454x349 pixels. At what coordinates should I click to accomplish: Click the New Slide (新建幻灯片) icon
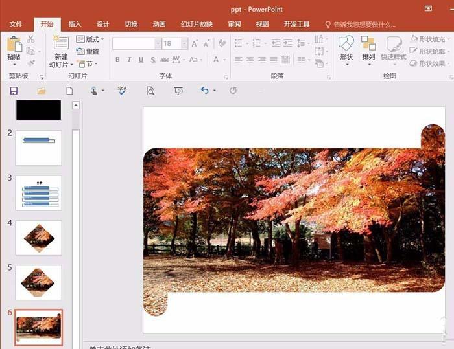click(61, 43)
